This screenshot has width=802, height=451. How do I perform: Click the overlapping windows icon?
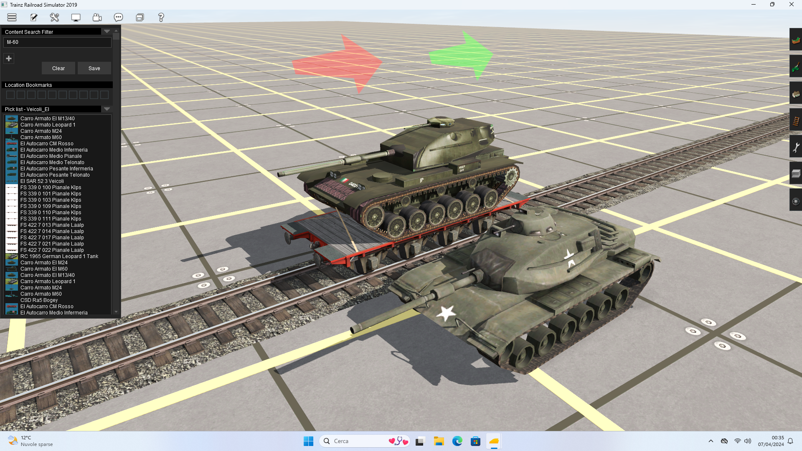tap(140, 18)
